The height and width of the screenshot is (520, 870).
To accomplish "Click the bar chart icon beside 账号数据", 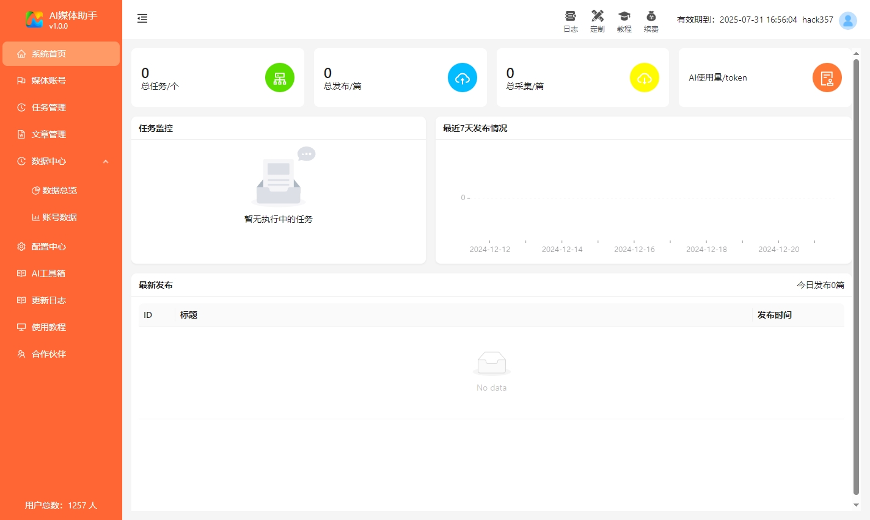I will 35,217.
